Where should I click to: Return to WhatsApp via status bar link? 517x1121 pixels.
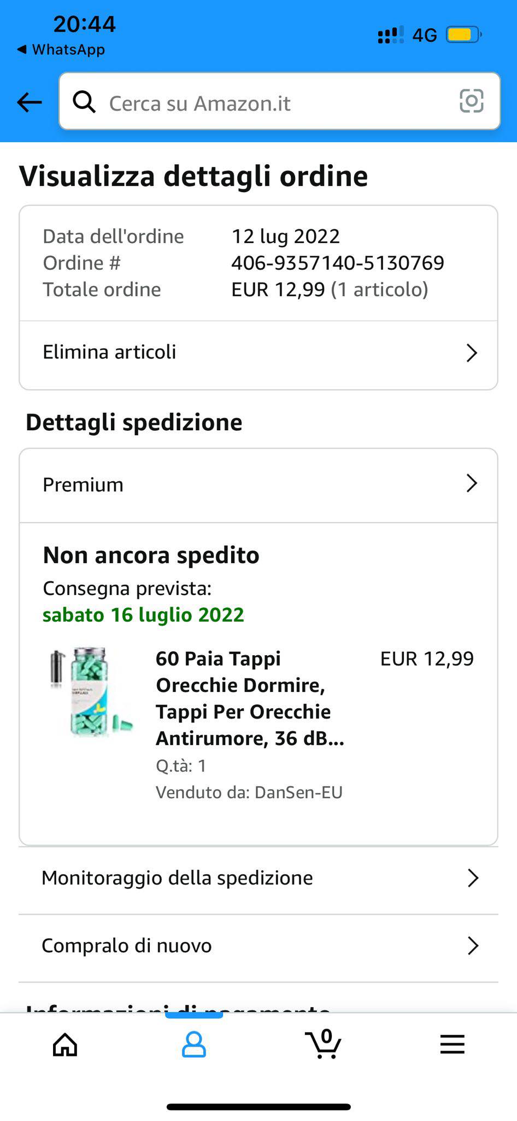[x=61, y=49]
